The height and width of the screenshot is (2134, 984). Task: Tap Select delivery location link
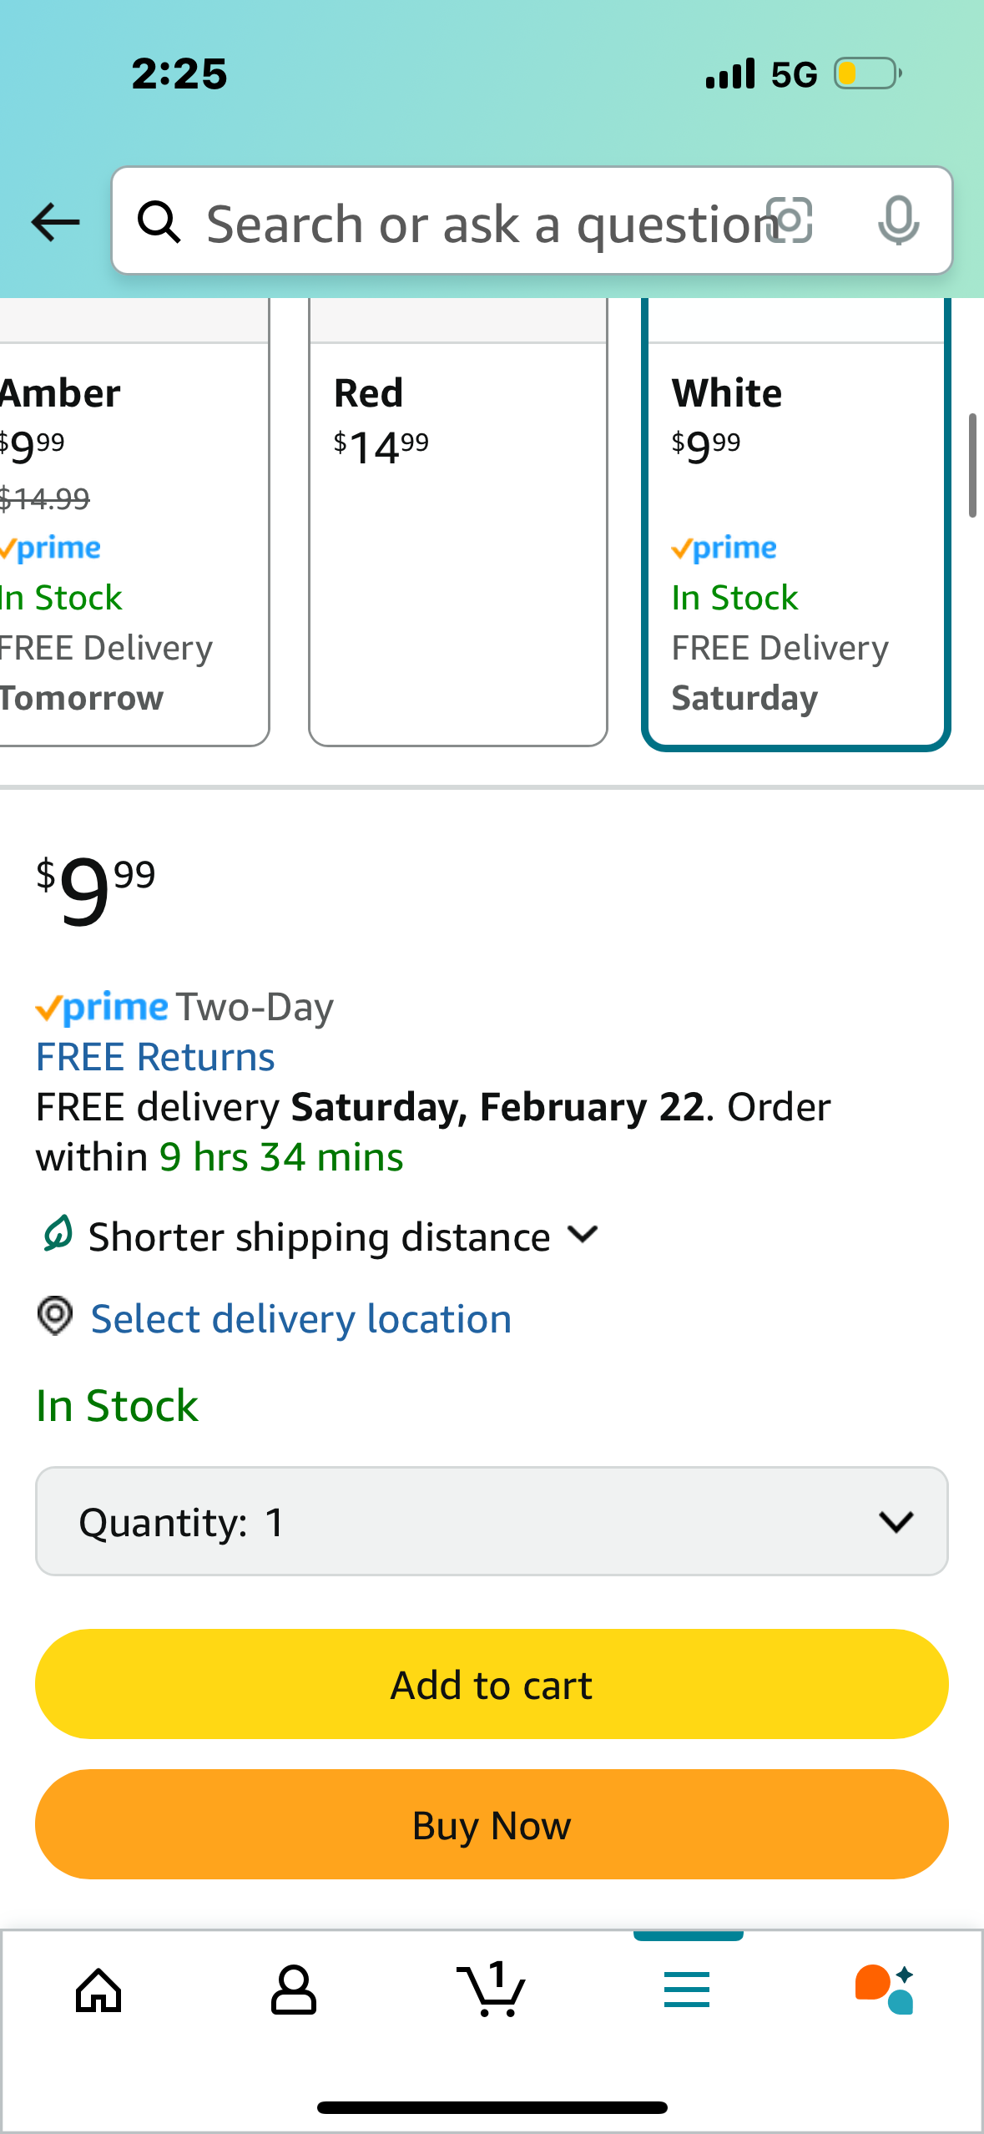(x=300, y=1319)
